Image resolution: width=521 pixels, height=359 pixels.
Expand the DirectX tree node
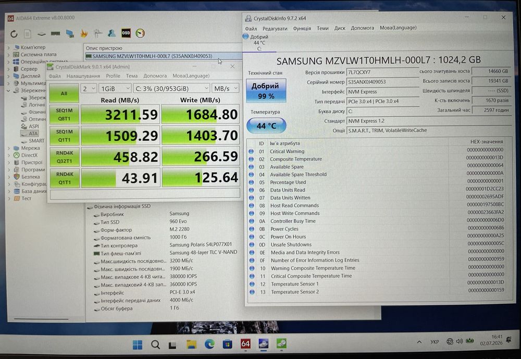pyautogui.click(x=9, y=155)
